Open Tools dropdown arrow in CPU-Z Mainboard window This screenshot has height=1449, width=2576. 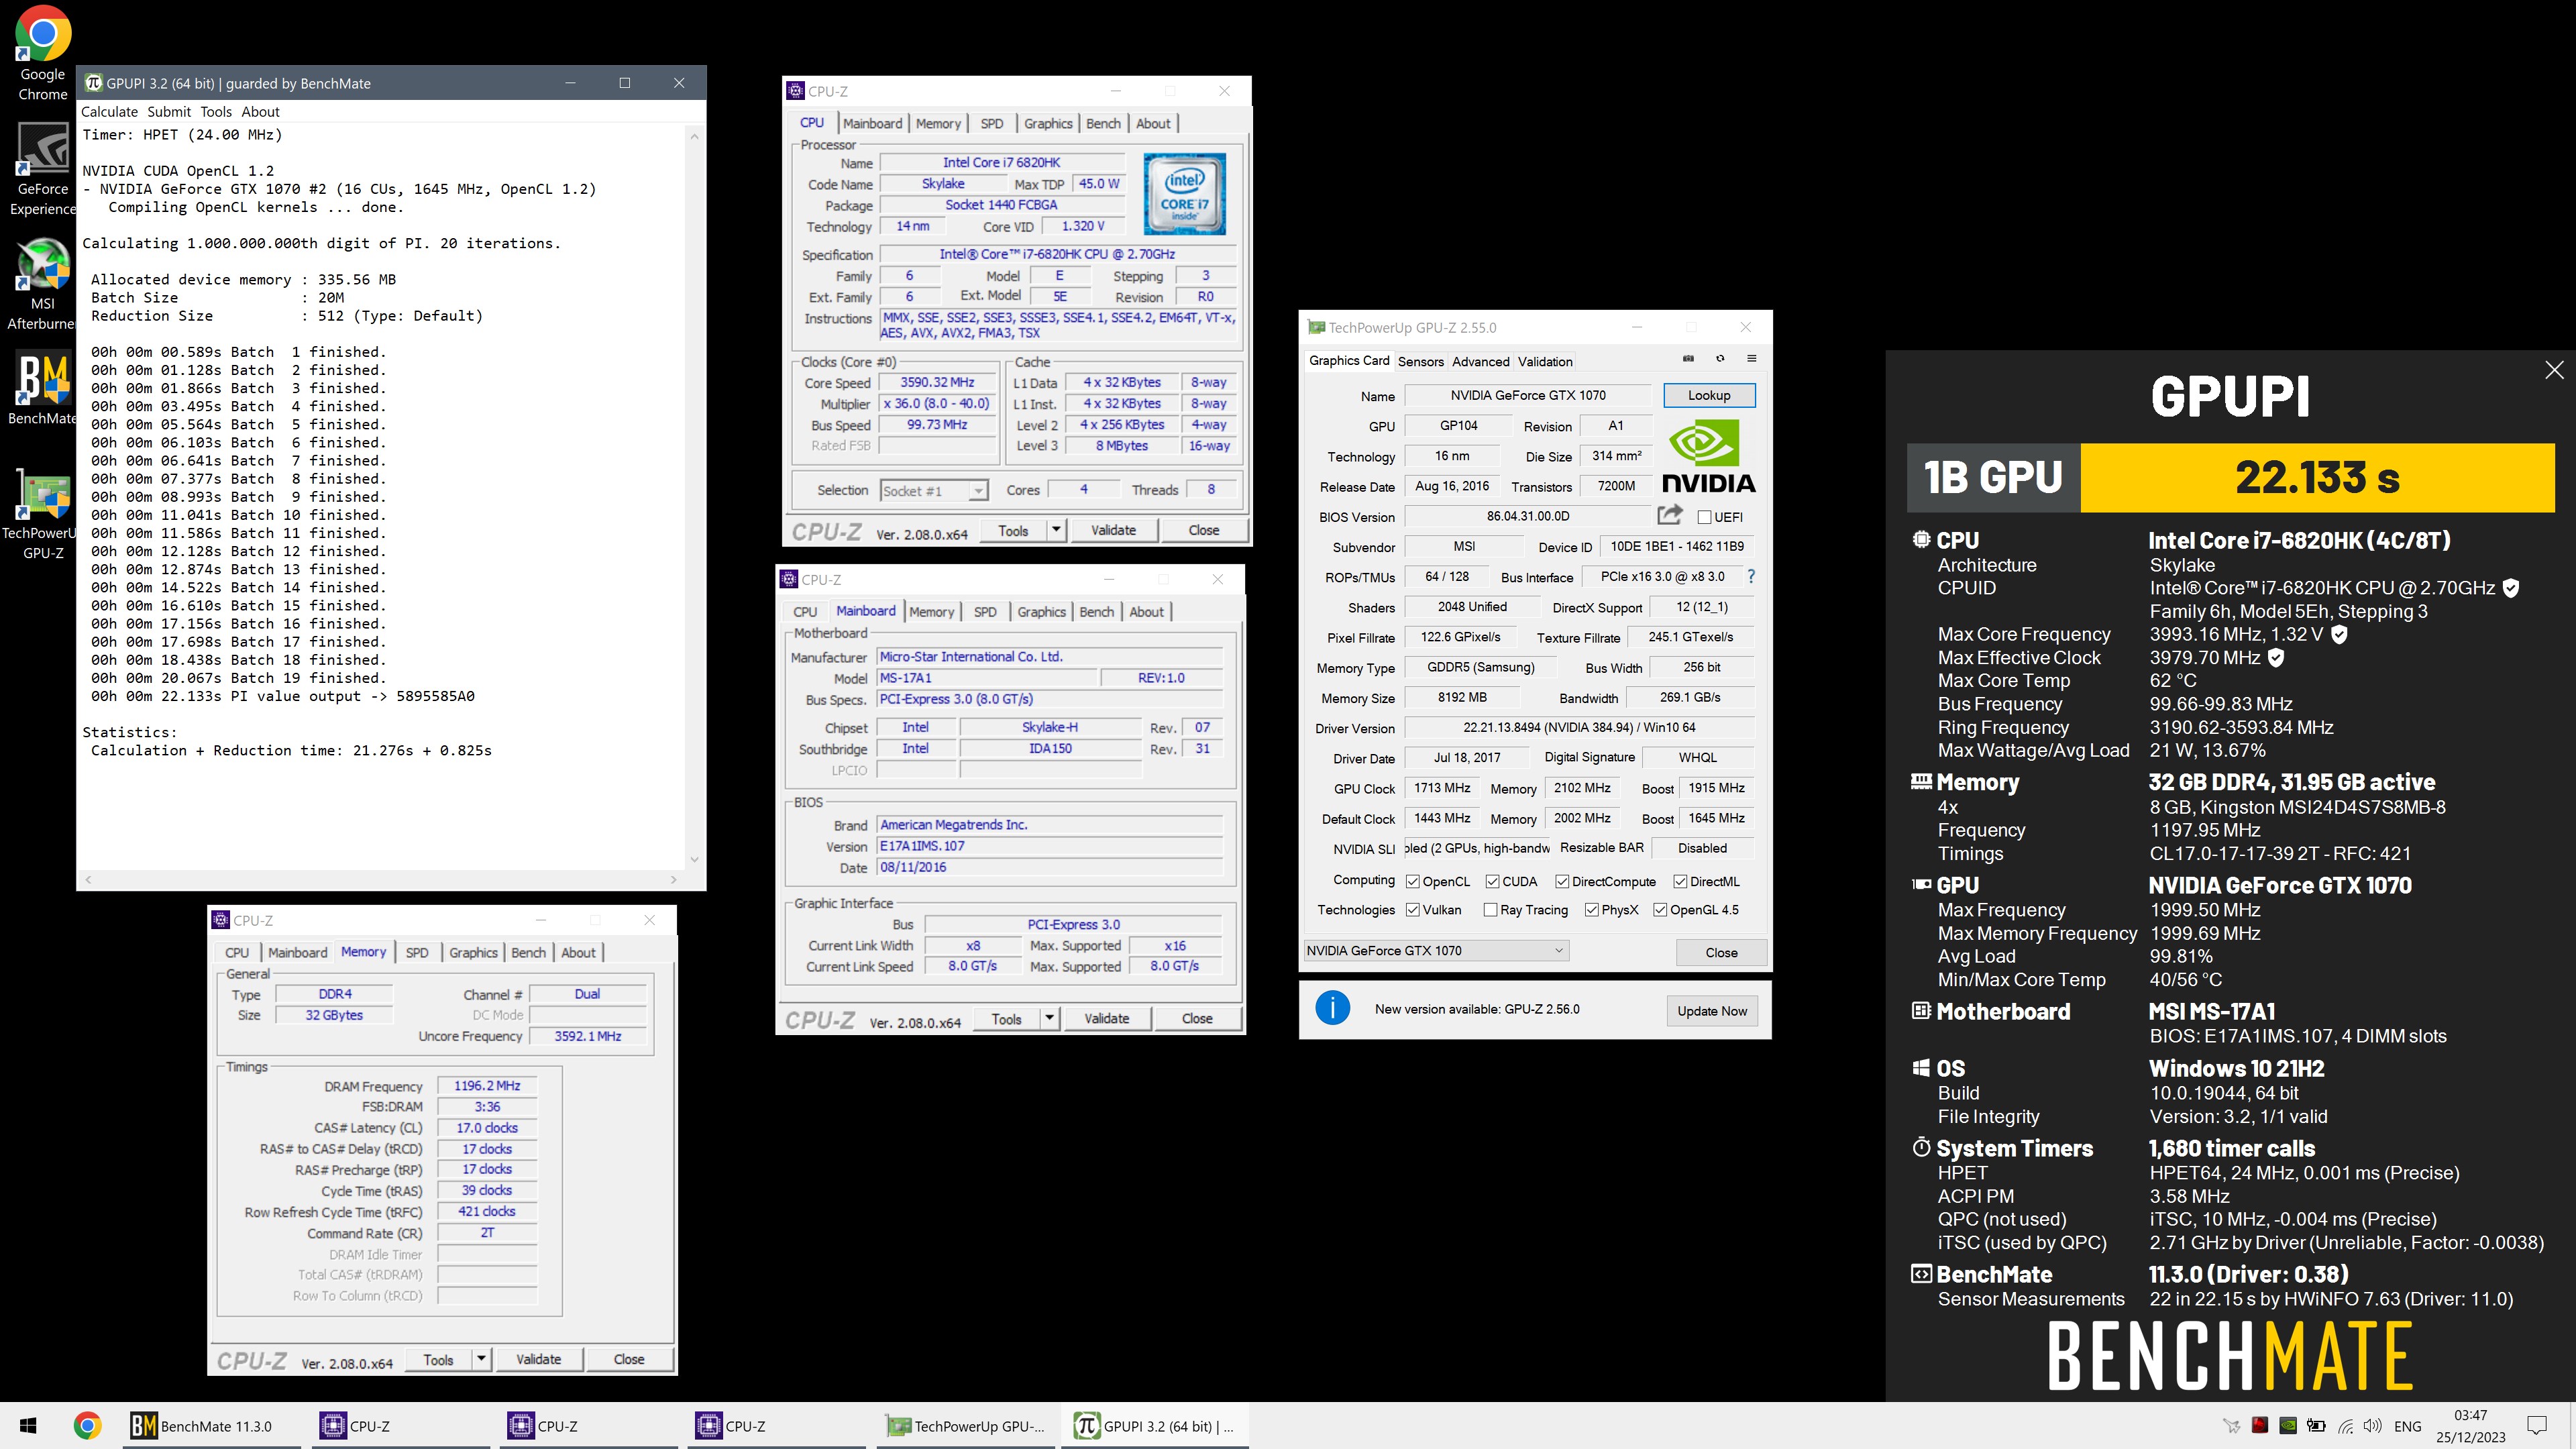coord(1049,1018)
